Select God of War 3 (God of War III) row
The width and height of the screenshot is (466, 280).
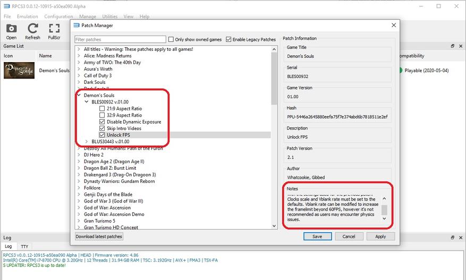click(x=113, y=201)
